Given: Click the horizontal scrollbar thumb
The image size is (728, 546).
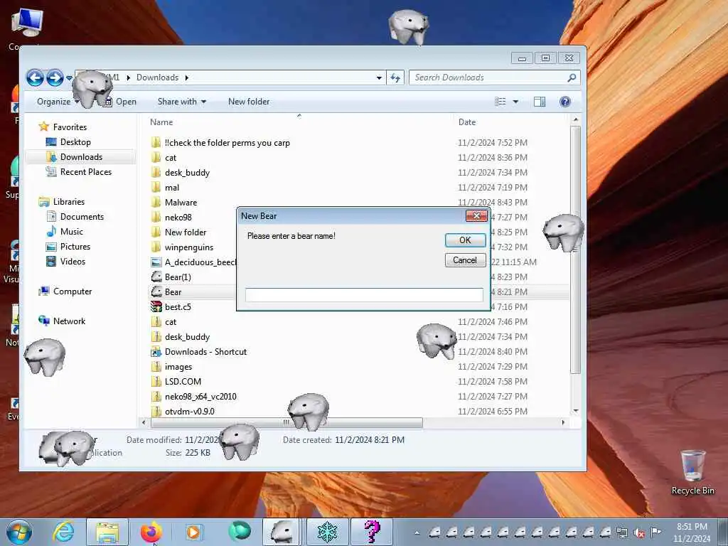Looking at the screenshot, I should point(287,422).
